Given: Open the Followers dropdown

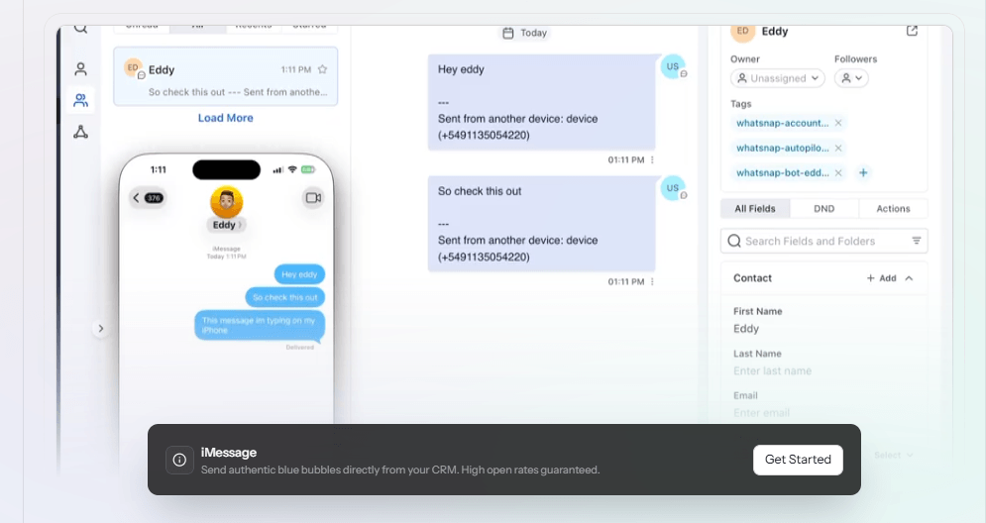Looking at the screenshot, I should [x=851, y=78].
